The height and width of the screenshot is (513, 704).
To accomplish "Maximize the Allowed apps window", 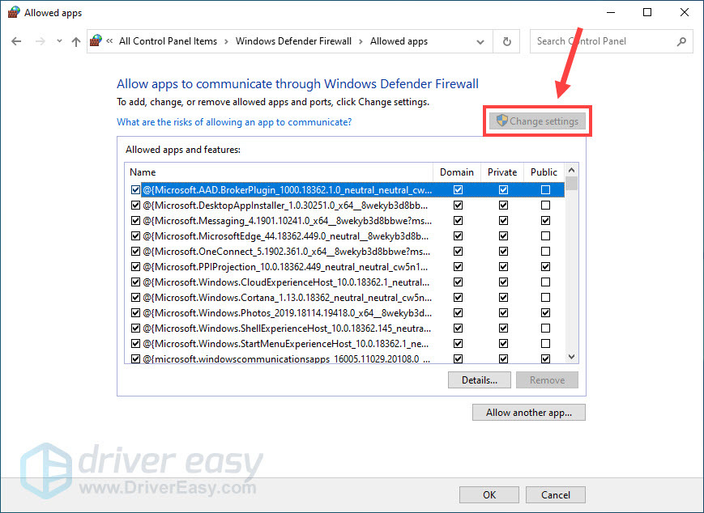I will click(x=647, y=13).
